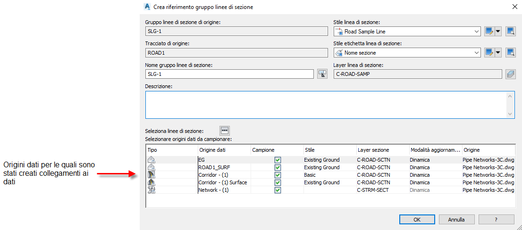Click the Nome gruppo linee di sezione field

pyautogui.click(x=229, y=74)
